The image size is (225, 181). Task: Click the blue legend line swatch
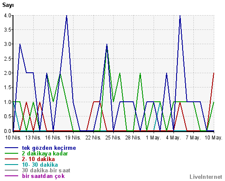(x=12, y=148)
